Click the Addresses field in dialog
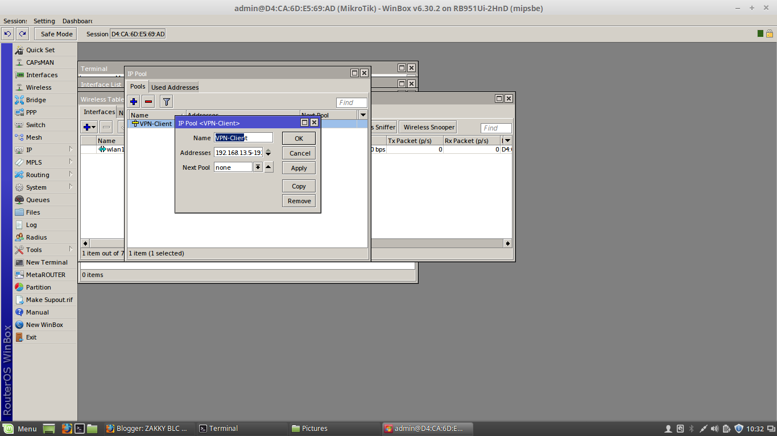Image resolution: width=777 pixels, height=436 pixels. point(238,152)
